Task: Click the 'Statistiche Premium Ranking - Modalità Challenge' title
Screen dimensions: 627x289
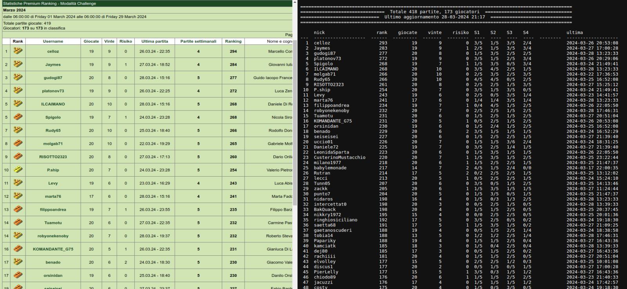Action: click(49, 3)
